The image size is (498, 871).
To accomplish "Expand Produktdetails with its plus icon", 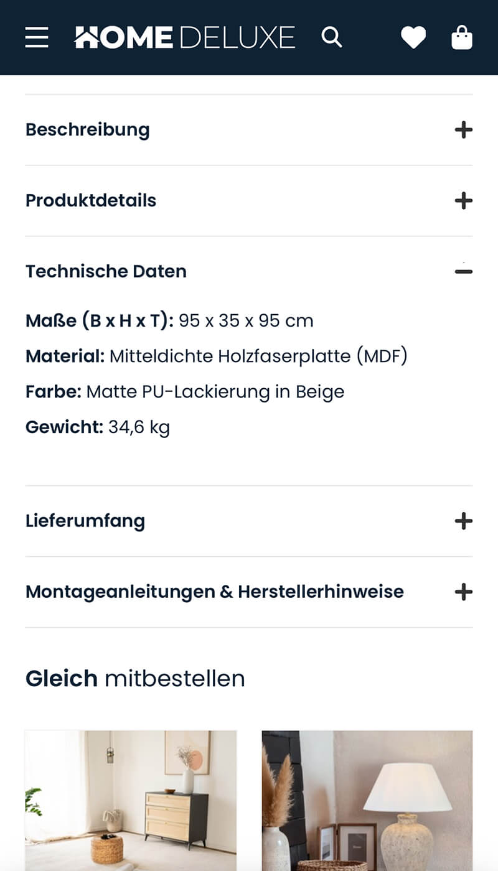I will coord(463,200).
